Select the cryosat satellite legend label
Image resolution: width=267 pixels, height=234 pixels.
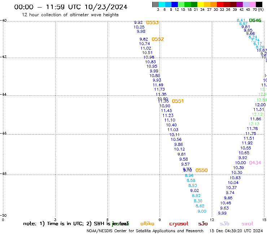[179, 224]
